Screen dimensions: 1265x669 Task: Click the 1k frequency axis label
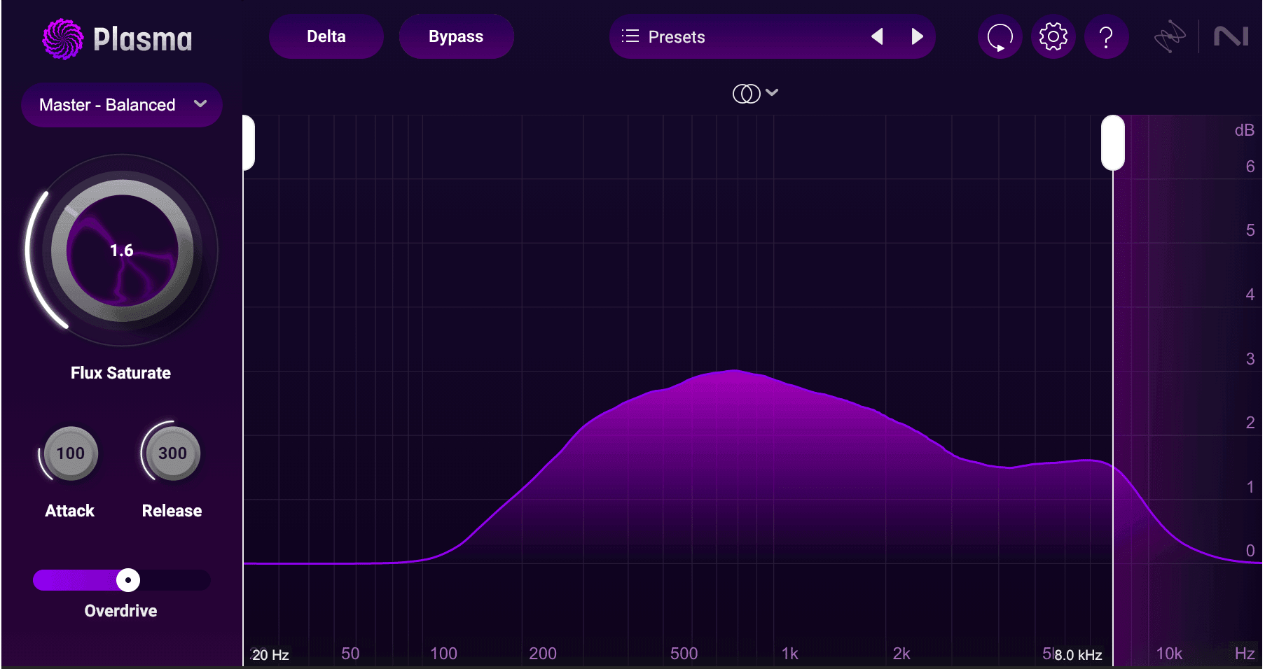(x=789, y=654)
